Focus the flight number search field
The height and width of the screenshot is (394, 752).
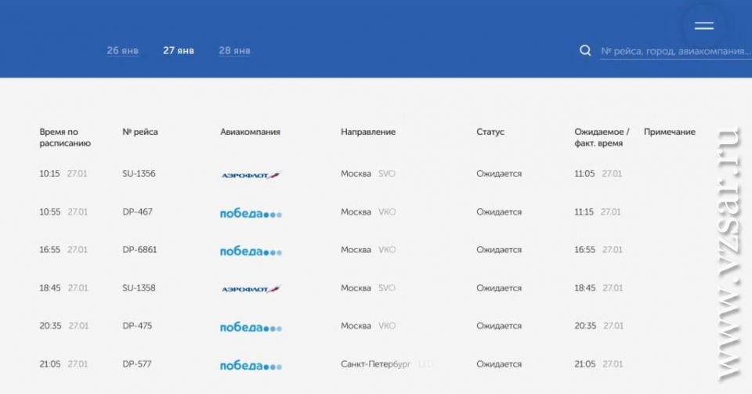674,52
